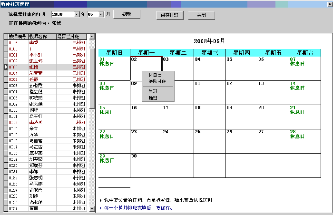Select the teacher 张艳 row
The image size is (333, 215).
tap(45, 67)
